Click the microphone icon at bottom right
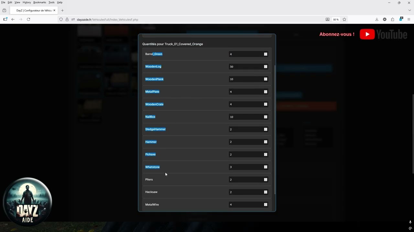 point(410,222)
